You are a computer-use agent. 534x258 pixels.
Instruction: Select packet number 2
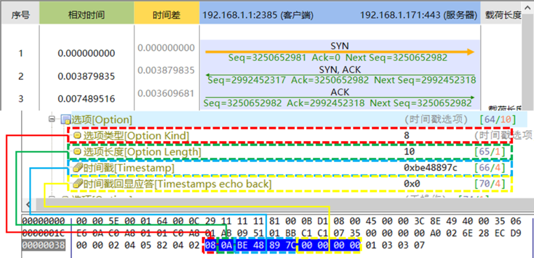pos(21,76)
